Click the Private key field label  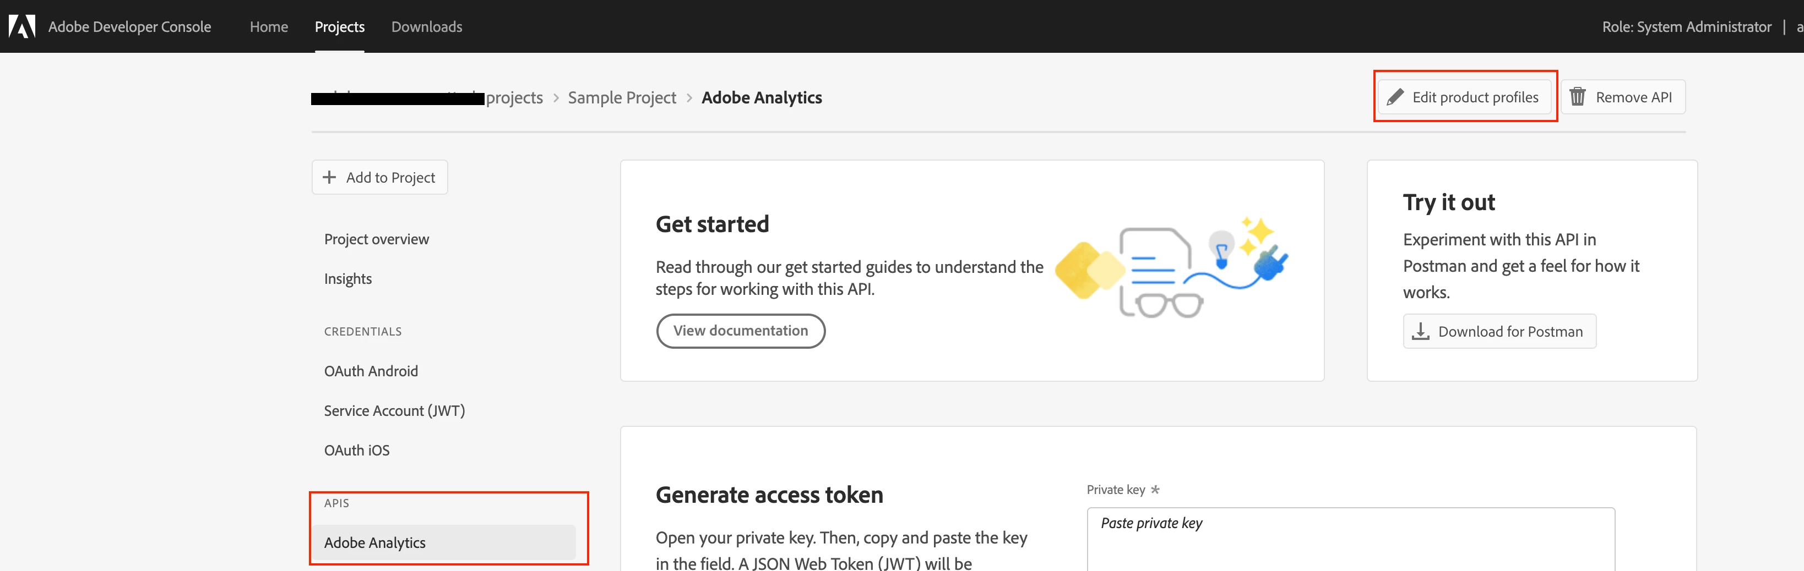pos(1116,490)
